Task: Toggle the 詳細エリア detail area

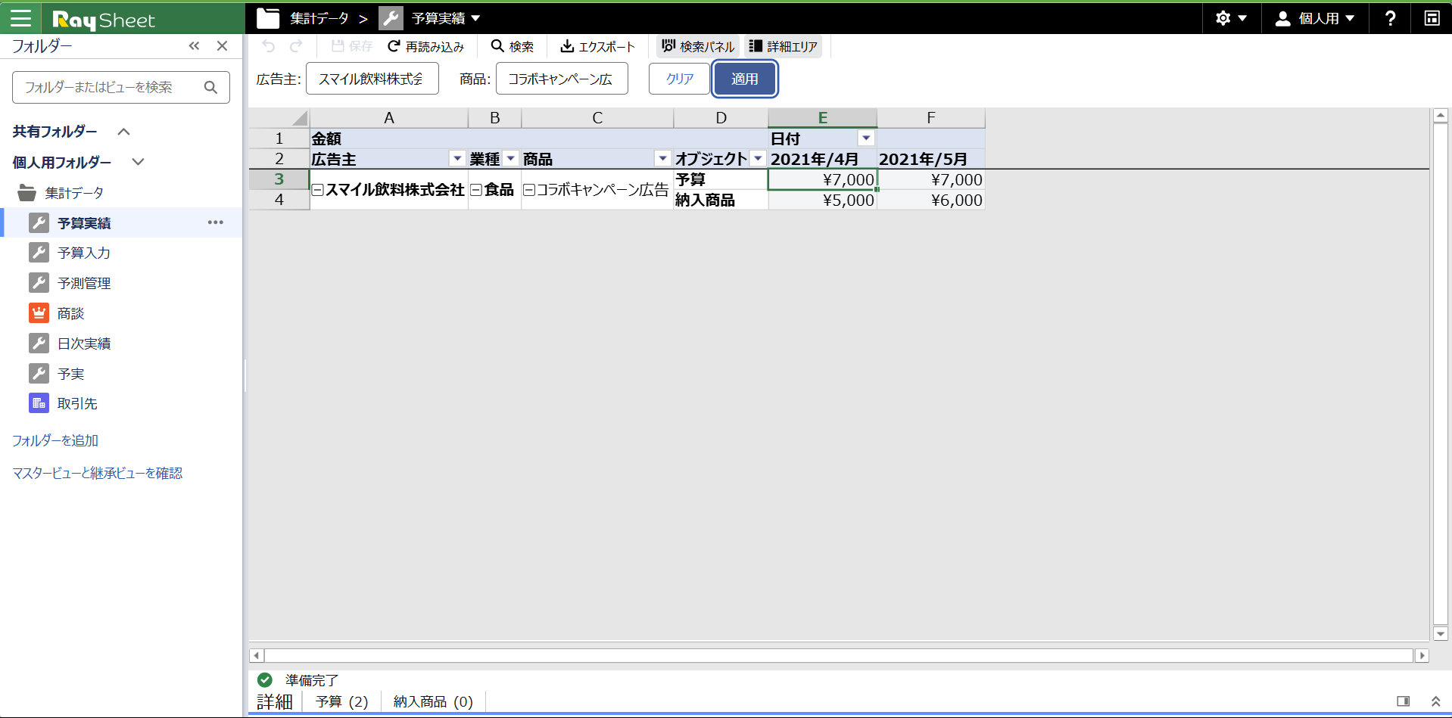Action: (783, 46)
